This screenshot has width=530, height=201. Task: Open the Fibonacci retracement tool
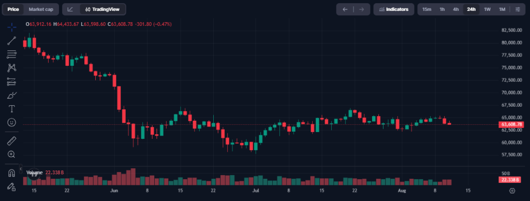pos(11,54)
